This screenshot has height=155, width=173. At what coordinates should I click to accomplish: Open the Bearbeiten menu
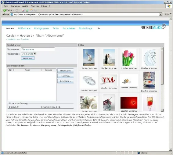(x=15, y=6)
